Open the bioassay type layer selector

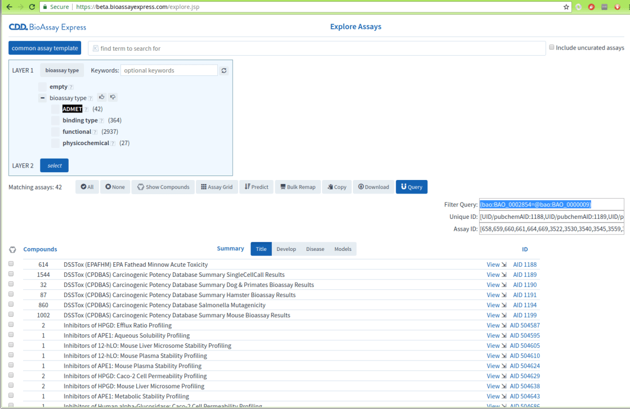pyautogui.click(x=62, y=70)
